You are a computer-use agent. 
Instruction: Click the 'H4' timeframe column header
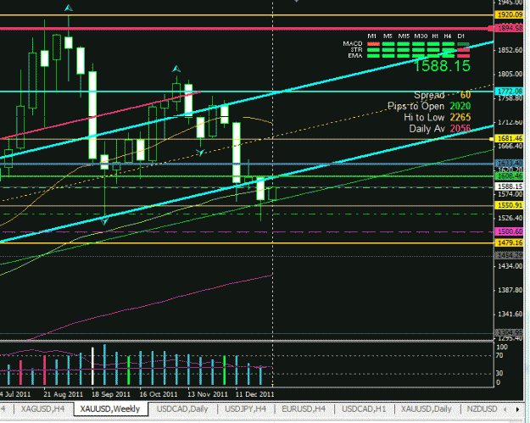click(448, 36)
